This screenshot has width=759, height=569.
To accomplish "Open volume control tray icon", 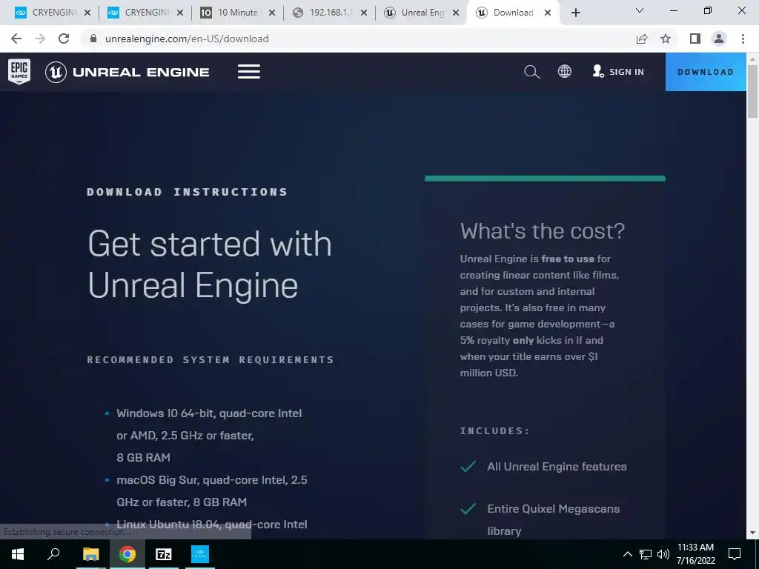I will point(663,554).
